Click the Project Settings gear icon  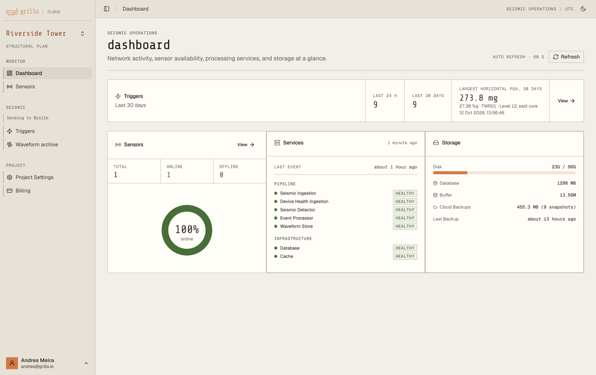(10, 177)
